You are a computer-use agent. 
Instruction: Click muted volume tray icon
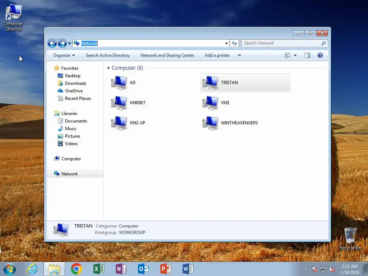(332, 269)
